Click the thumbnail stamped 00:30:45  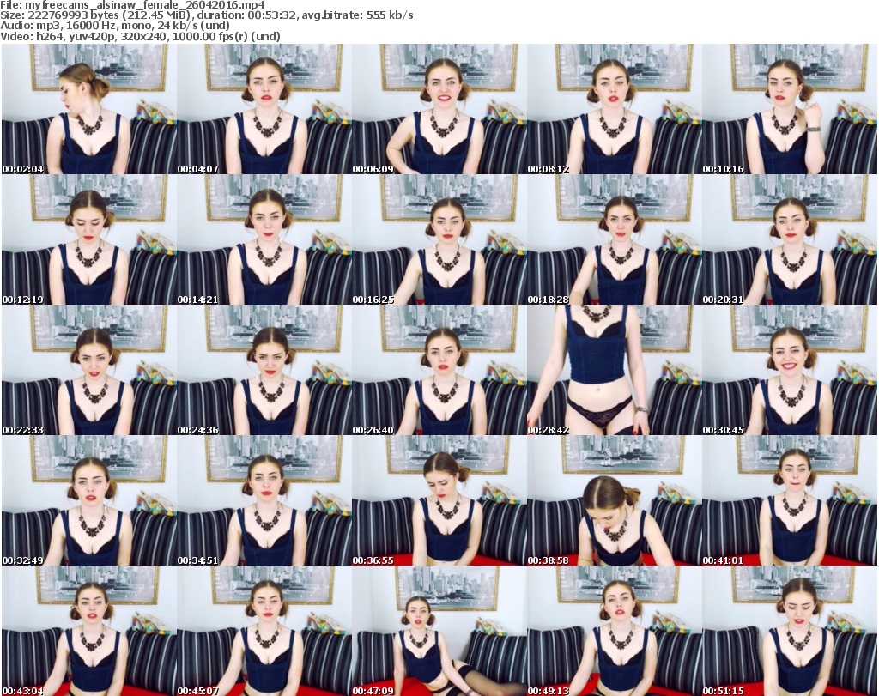click(790, 370)
